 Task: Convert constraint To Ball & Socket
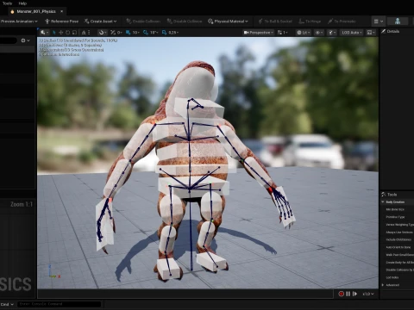[x=275, y=22]
